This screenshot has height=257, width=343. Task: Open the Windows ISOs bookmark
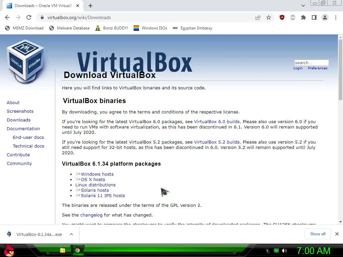coord(150,28)
